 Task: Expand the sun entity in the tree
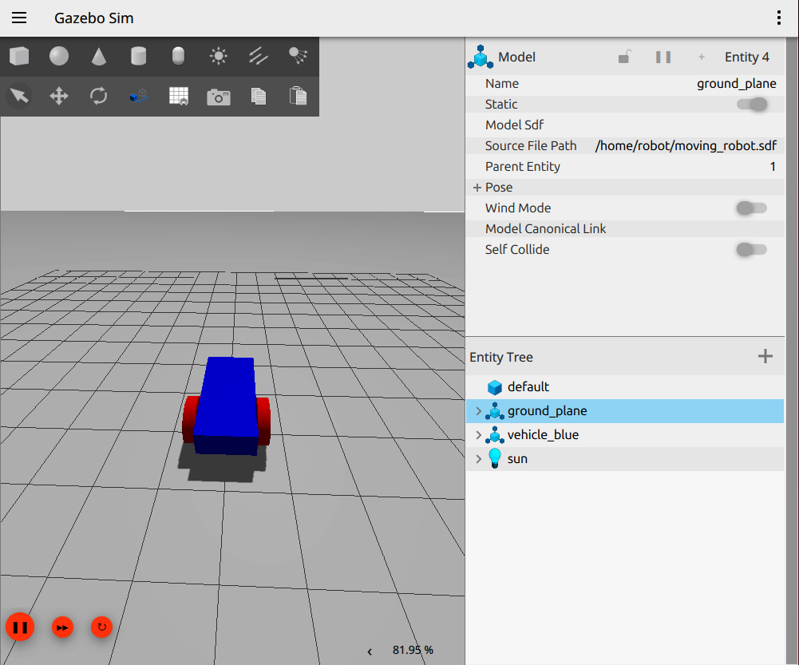click(x=477, y=458)
